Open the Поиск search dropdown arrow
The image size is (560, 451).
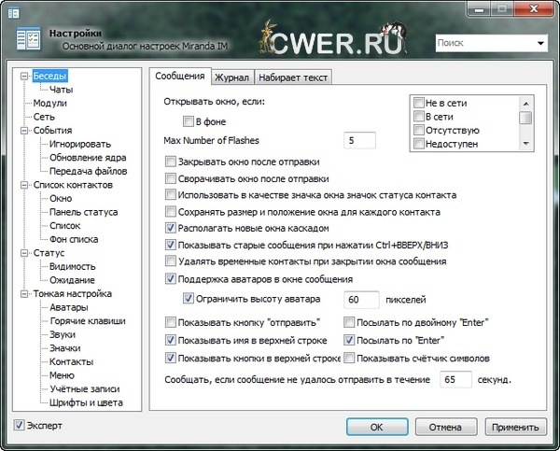[540, 43]
